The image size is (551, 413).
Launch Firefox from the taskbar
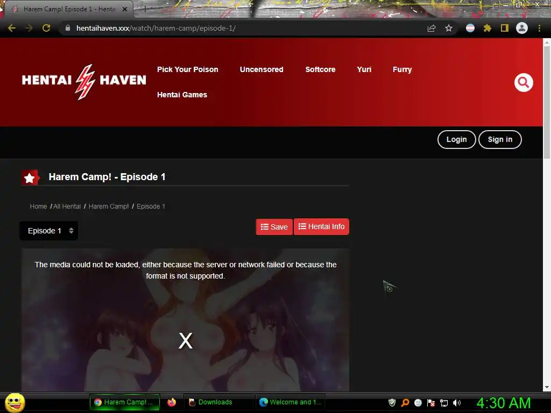coord(172,402)
